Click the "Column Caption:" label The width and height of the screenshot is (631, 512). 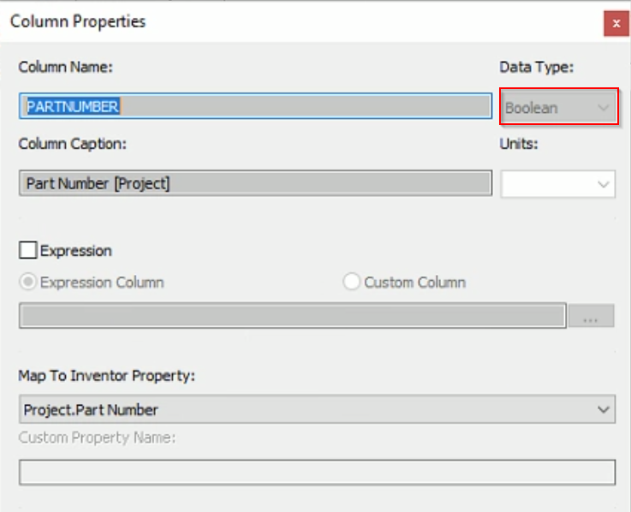point(73,144)
